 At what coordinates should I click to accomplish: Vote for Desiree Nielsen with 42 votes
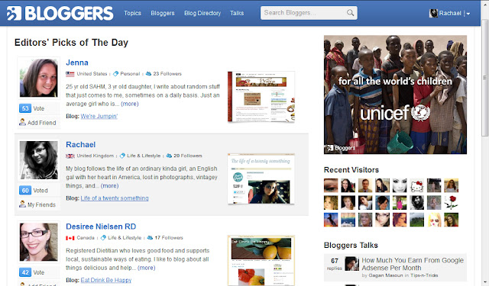pyautogui.click(x=32, y=272)
